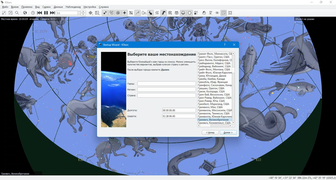Open the Настройка menu
Viewport: 336px width, 180px height.
(x=90, y=7)
